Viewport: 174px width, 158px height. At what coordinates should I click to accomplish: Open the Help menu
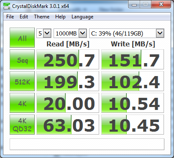tap(60, 17)
